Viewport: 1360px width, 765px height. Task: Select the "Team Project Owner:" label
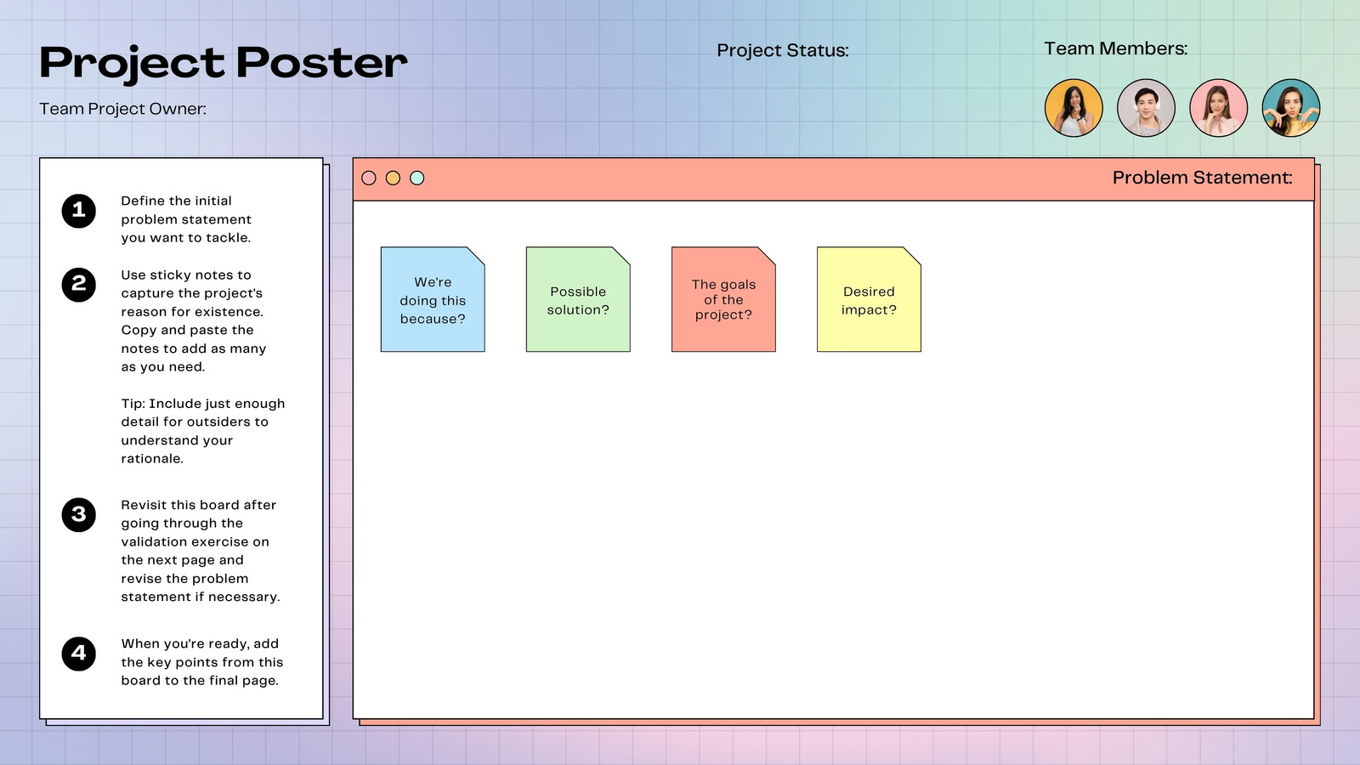point(123,109)
